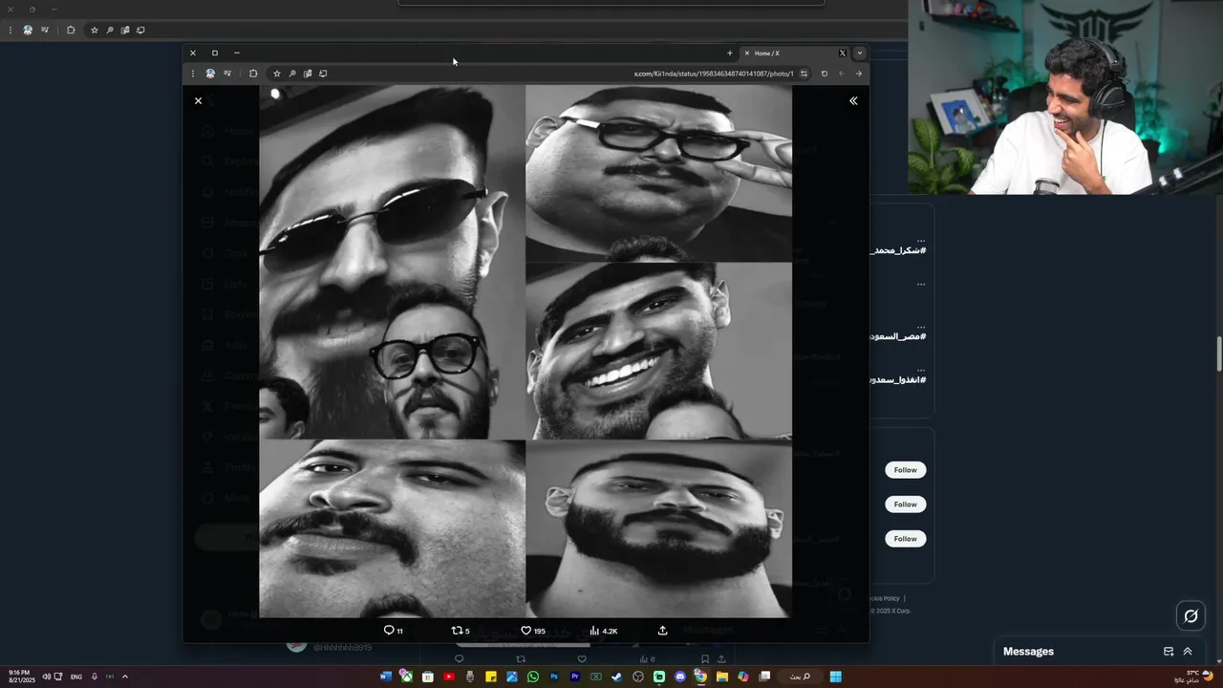The width and height of the screenshot is (1223, 688).
Task: Open Steam from the taskbar
Action: pyautogui.click(x=617, y=677)
